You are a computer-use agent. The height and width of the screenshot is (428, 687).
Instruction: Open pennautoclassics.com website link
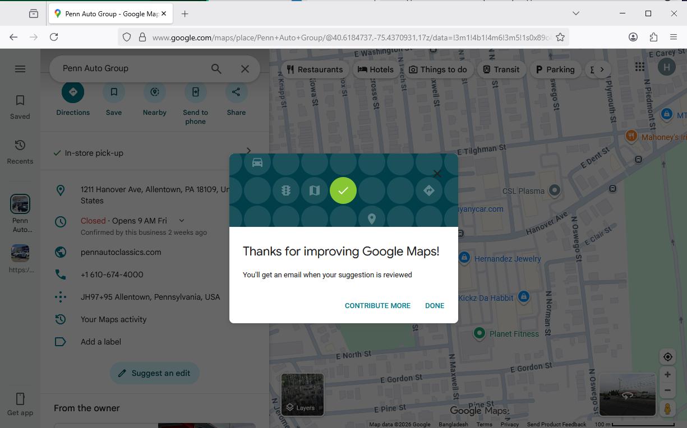(x=121, y=252)
